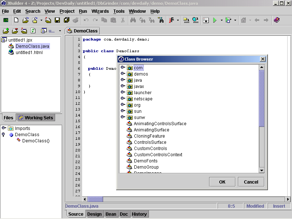This screenshot has width=292, height=219.
Task: Collapse the DemoClass structure node
Action: click(x=3, y=135)
